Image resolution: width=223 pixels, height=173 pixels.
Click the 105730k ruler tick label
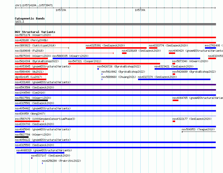click(140, 10)
